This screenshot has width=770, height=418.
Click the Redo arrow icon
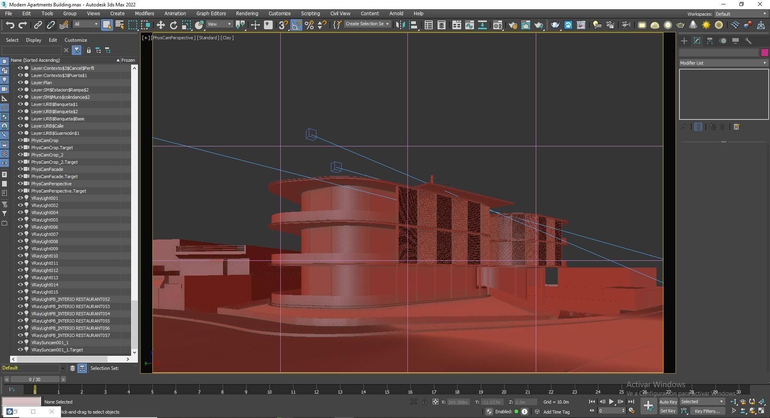pos(23,25)
